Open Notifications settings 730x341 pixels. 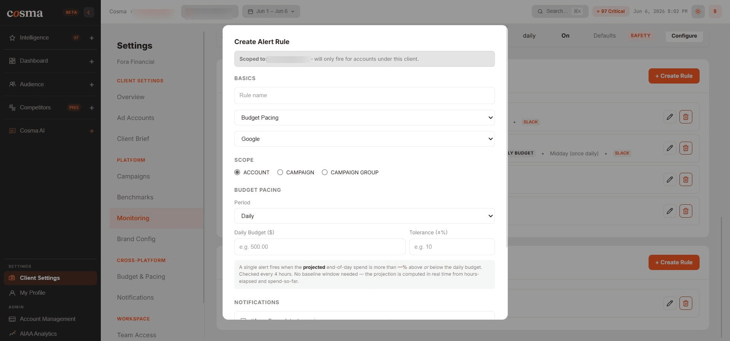(x=135, y=297)
